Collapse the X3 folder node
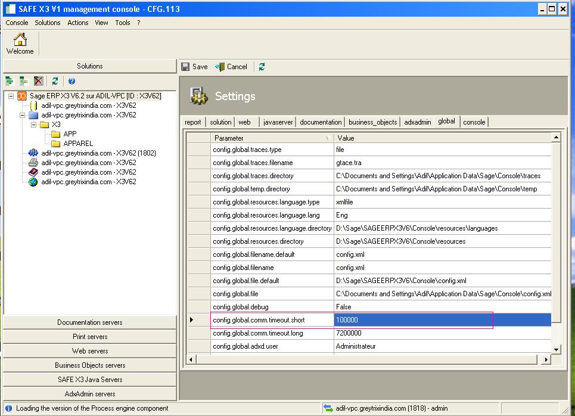Viewport: 575px width, 416px height. click(x=34, y=125)
